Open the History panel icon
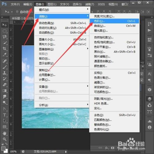 pos(149,24)
